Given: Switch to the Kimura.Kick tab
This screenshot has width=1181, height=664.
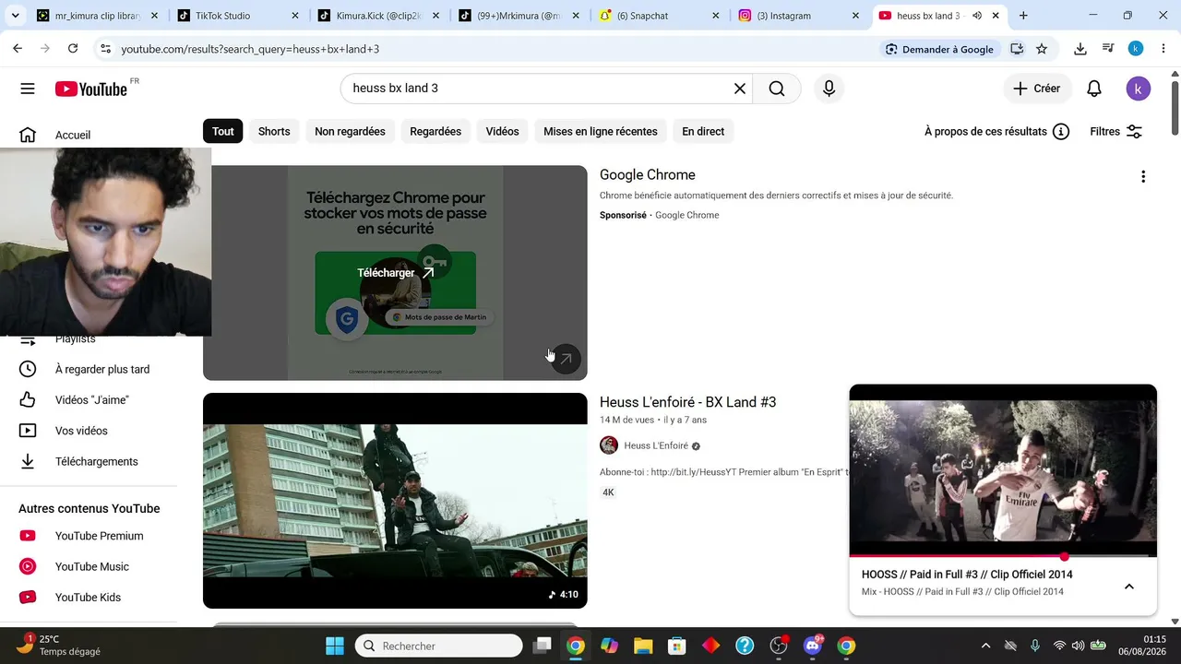Looking at the screenshot, I should click(x=379, y=16).
